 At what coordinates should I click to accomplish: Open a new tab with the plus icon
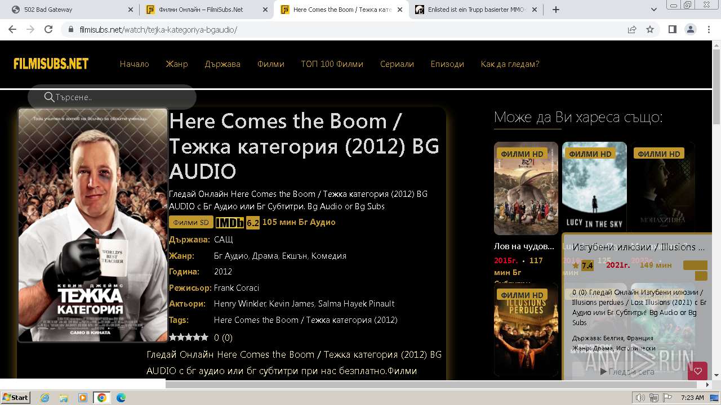pos(556,10)
